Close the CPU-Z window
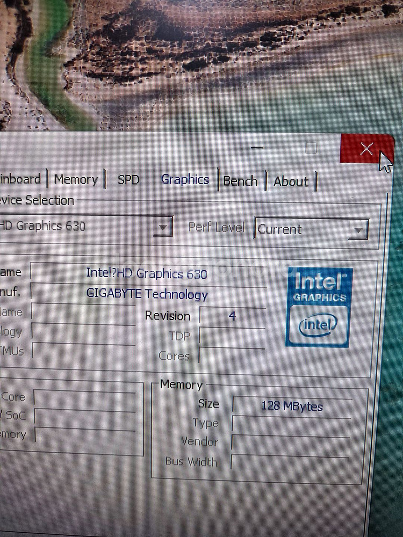This screenshot has width=403, height=537. point(366,149)
